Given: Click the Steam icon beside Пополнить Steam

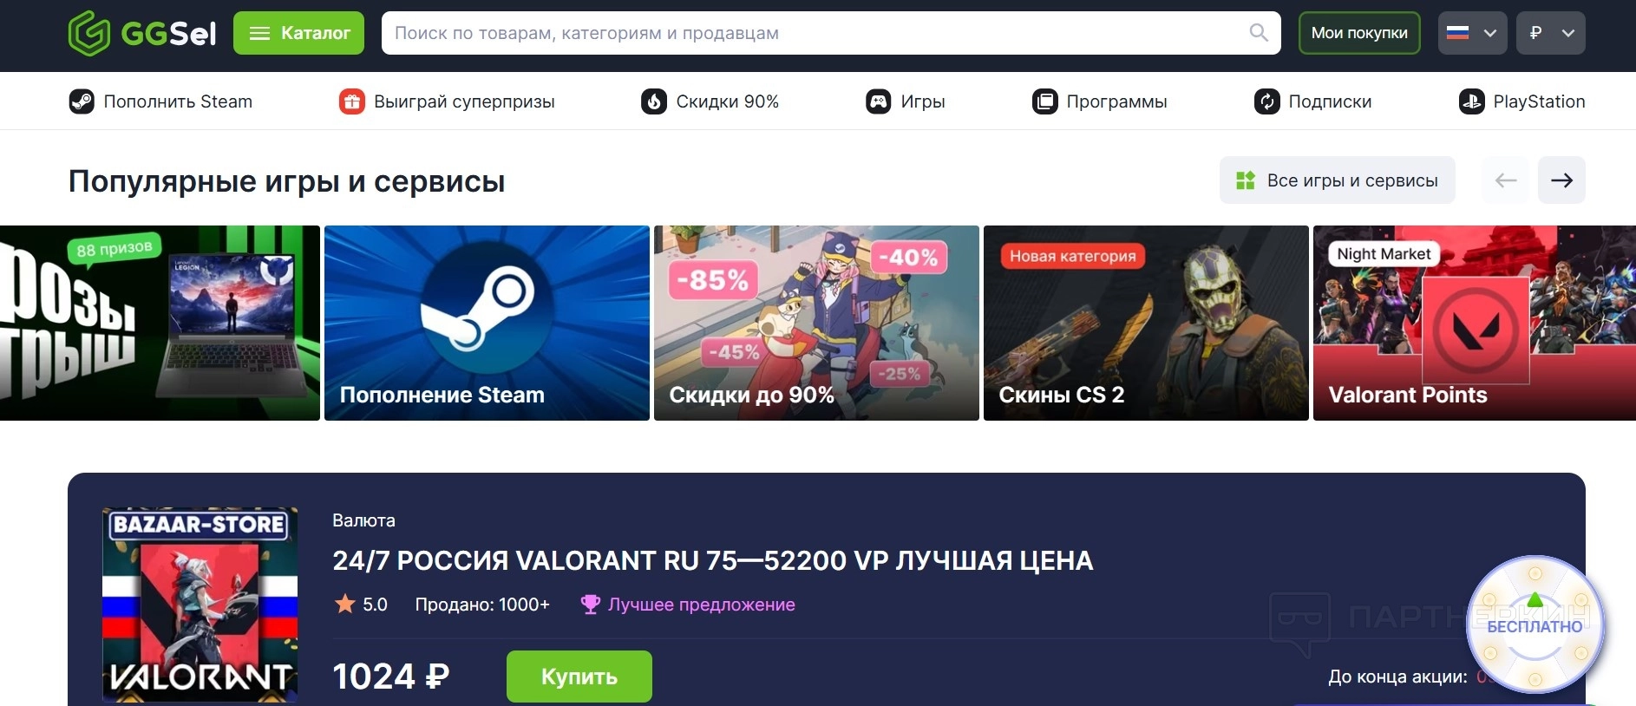Looking at the screenshot, I should pos(82,101).
